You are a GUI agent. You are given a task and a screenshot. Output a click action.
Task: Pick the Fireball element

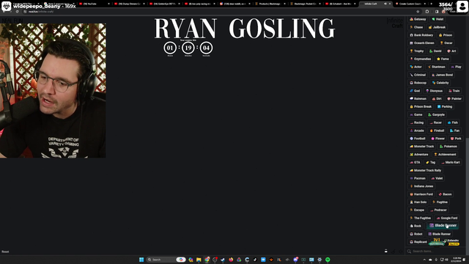point(437,131)
